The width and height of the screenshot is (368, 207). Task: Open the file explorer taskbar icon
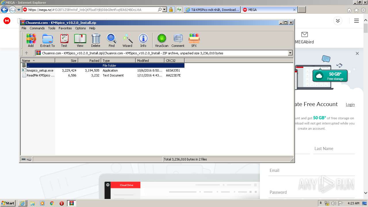point(32,203)
